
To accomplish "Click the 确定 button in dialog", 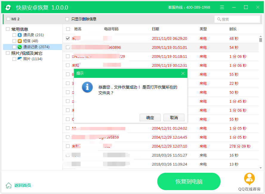I will [150, 118].
